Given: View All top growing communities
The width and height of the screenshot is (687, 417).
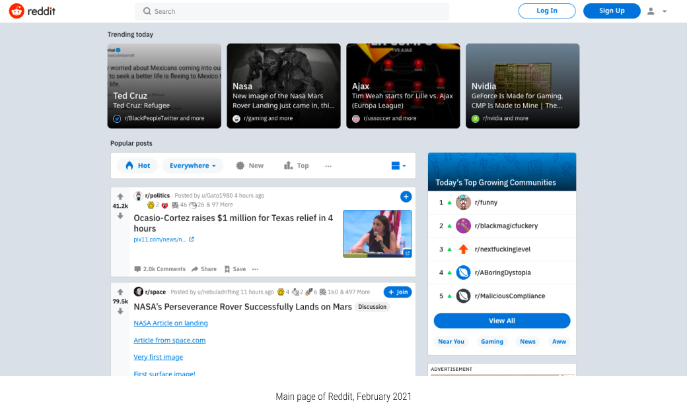Looking at the screenshot, I should point(502,321).
